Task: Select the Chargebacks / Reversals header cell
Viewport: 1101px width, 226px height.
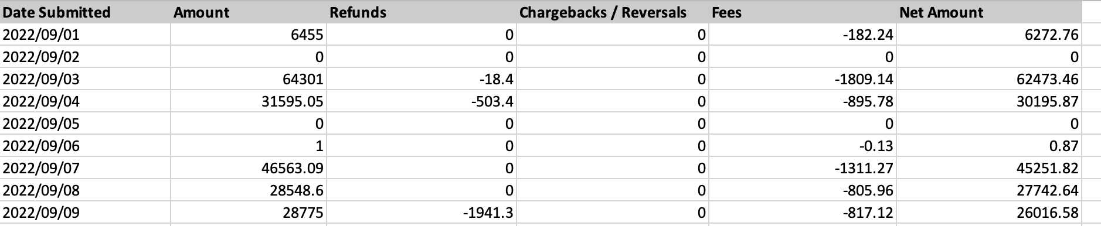Action: tap(613, 12)
